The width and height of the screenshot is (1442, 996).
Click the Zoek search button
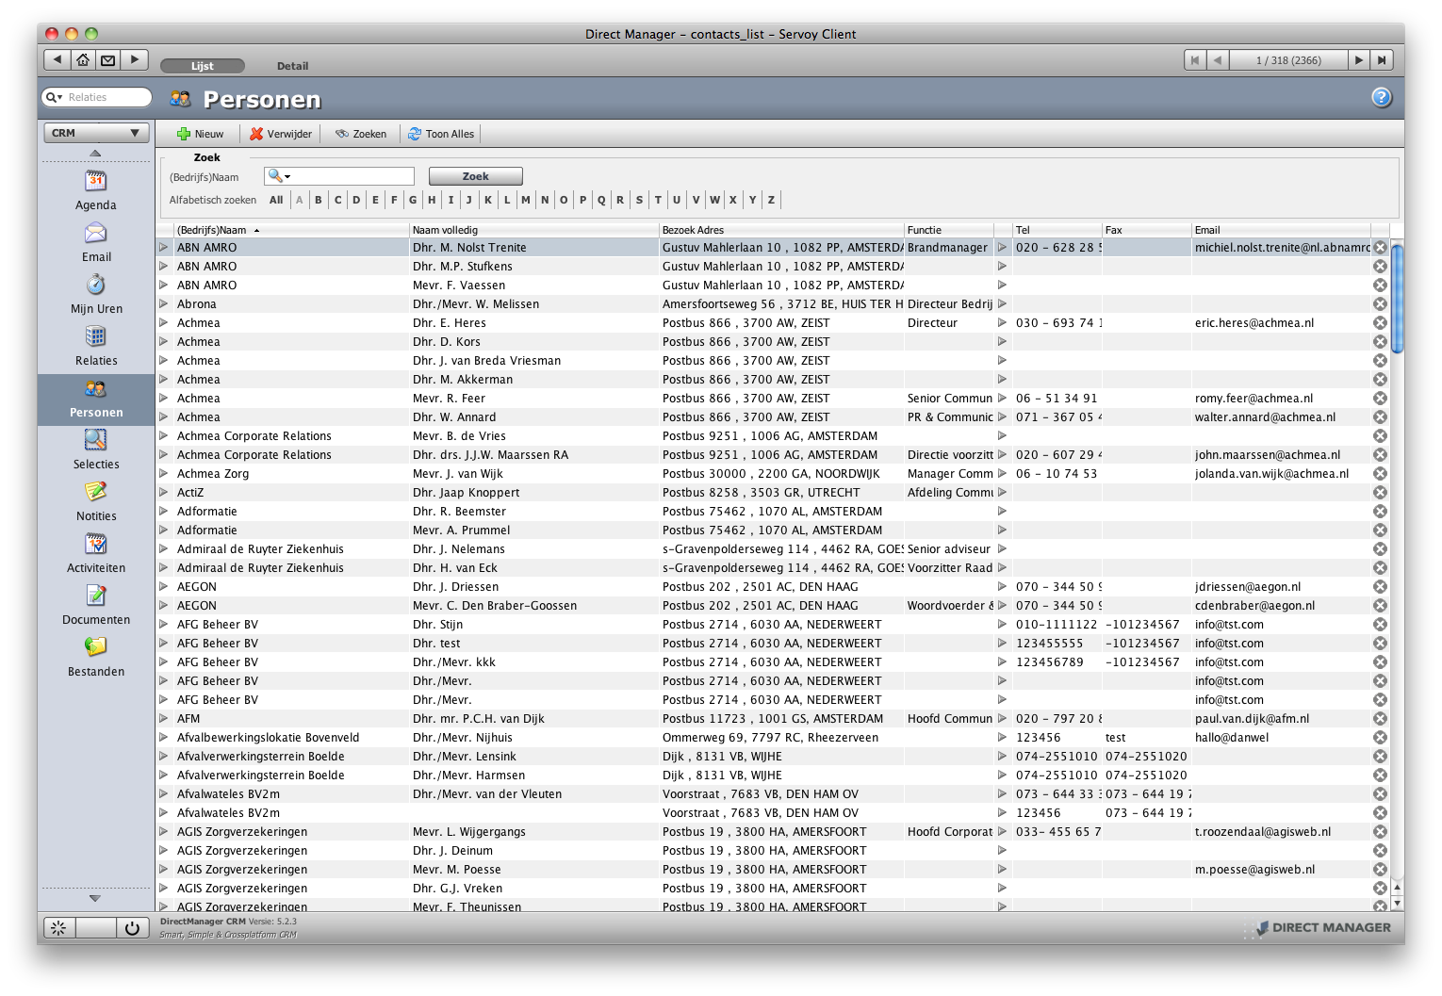click(475, 176)
